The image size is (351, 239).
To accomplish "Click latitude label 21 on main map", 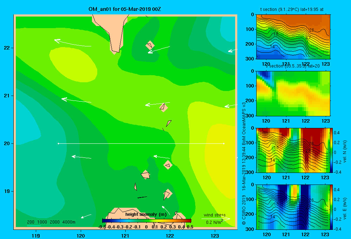I will 7,96.
